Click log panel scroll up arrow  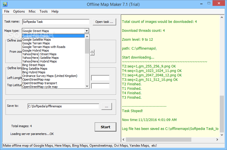[x=222, y=17]
